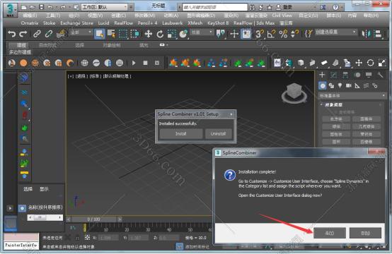Open the 3ds Max application menu button
The width and height of the screenshot is (392, 254).
click(10, 10)
